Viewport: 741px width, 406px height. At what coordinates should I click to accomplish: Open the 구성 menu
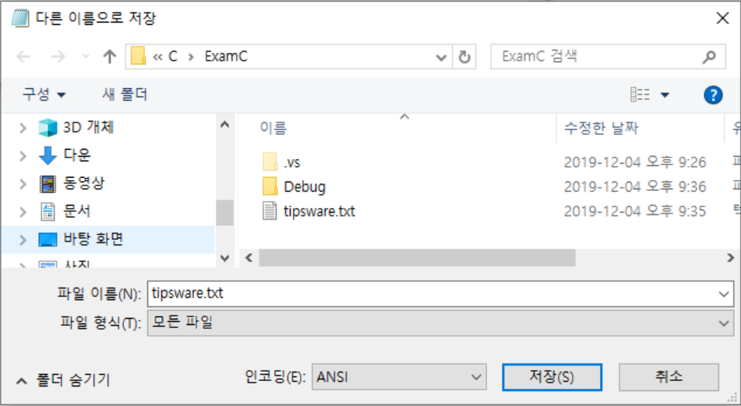[x=44, y=94]
